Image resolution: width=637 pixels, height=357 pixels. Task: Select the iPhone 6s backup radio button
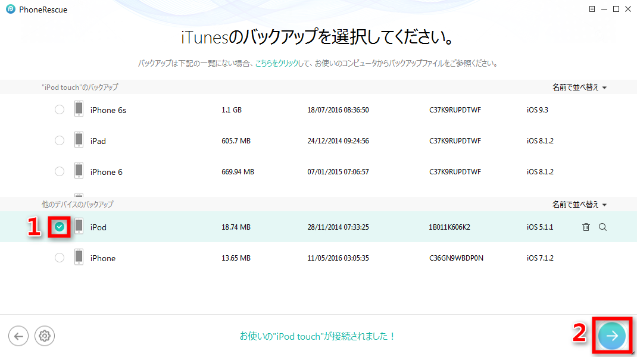click(x=60, y=109)
